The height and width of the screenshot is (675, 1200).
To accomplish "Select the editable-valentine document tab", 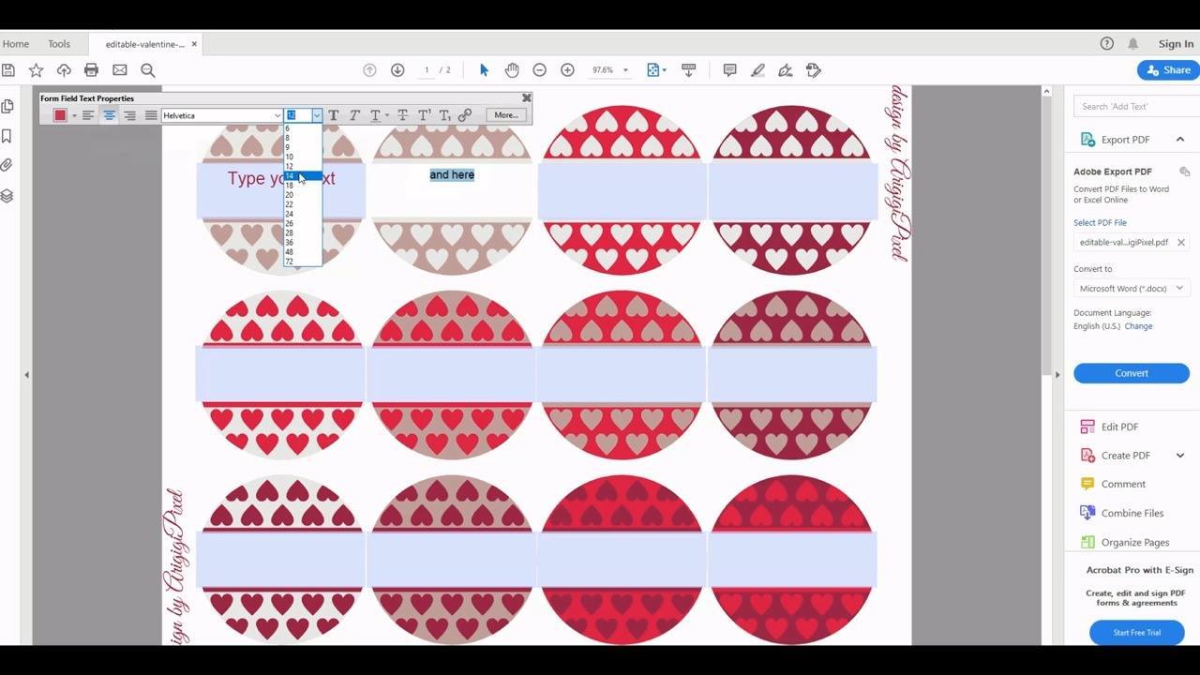I will pyautogui.click(x=145, y=44).
